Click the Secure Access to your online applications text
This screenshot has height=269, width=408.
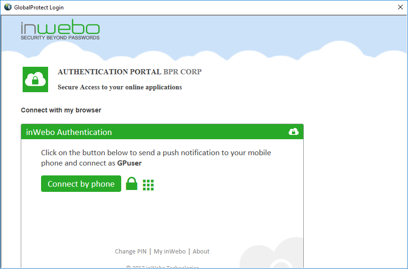(119, 87)
